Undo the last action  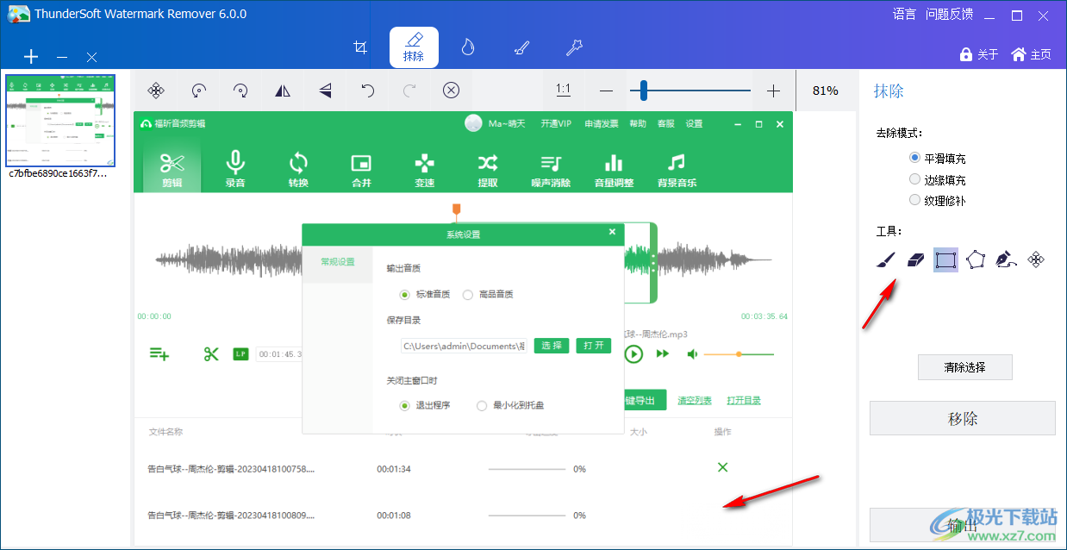tap(367, 91)
